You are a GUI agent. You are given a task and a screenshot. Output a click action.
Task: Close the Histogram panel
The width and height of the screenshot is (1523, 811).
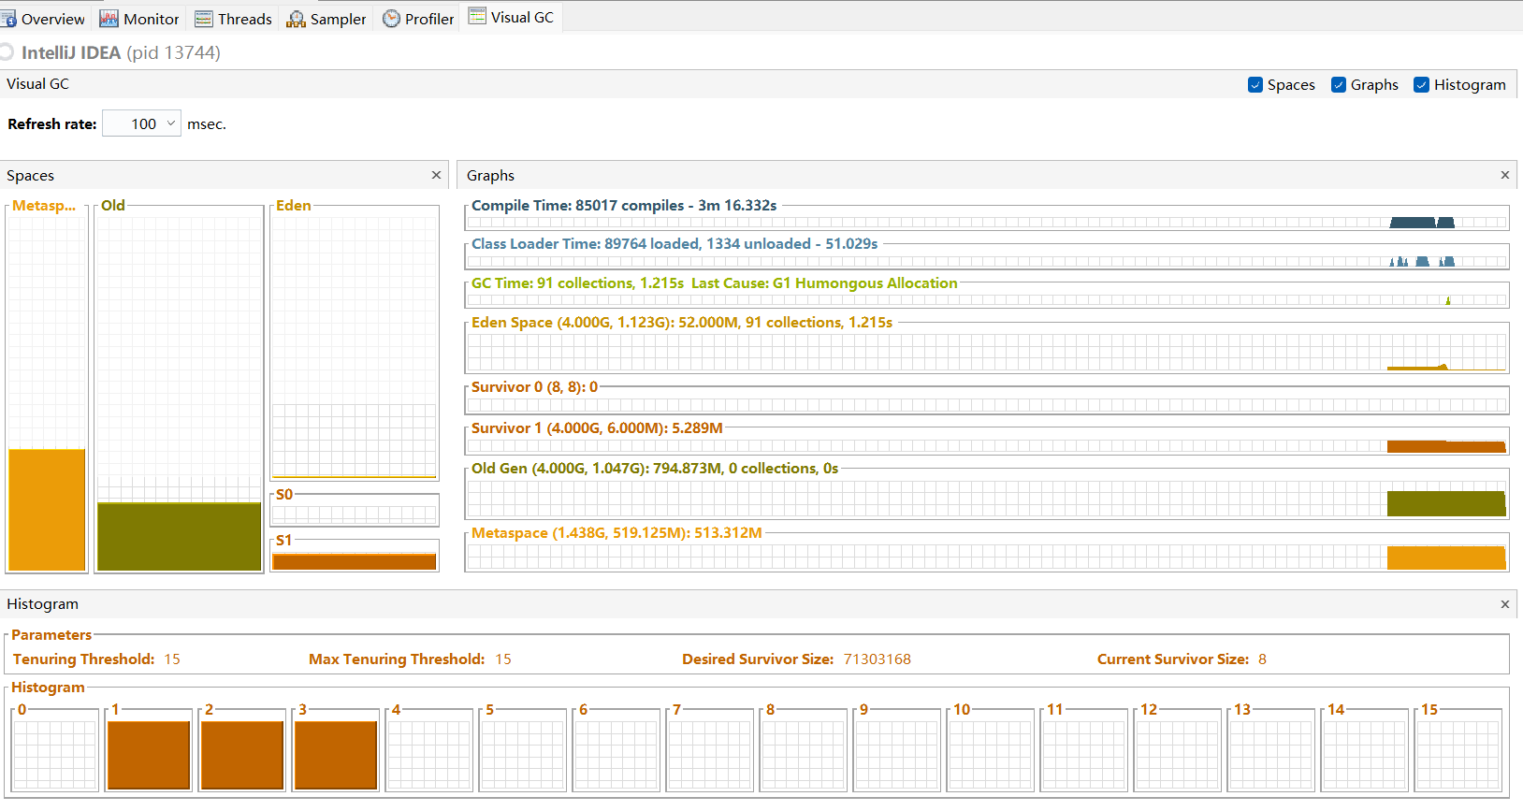point(1505,604)
